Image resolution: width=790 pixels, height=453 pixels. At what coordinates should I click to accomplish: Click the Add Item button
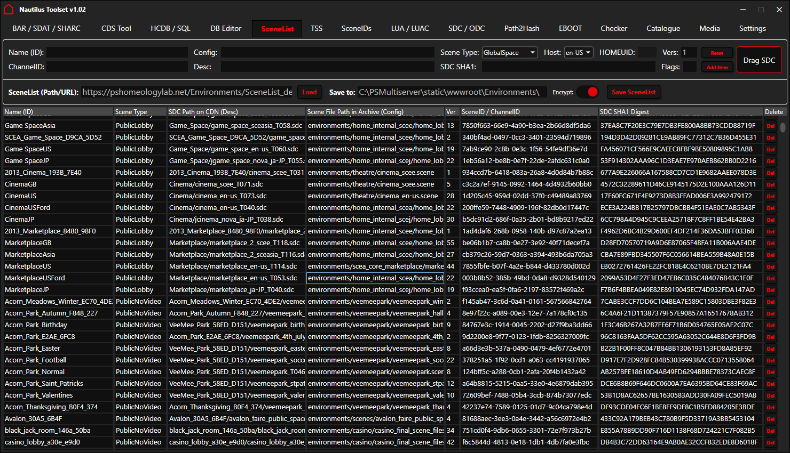click(x=717, y=67)
